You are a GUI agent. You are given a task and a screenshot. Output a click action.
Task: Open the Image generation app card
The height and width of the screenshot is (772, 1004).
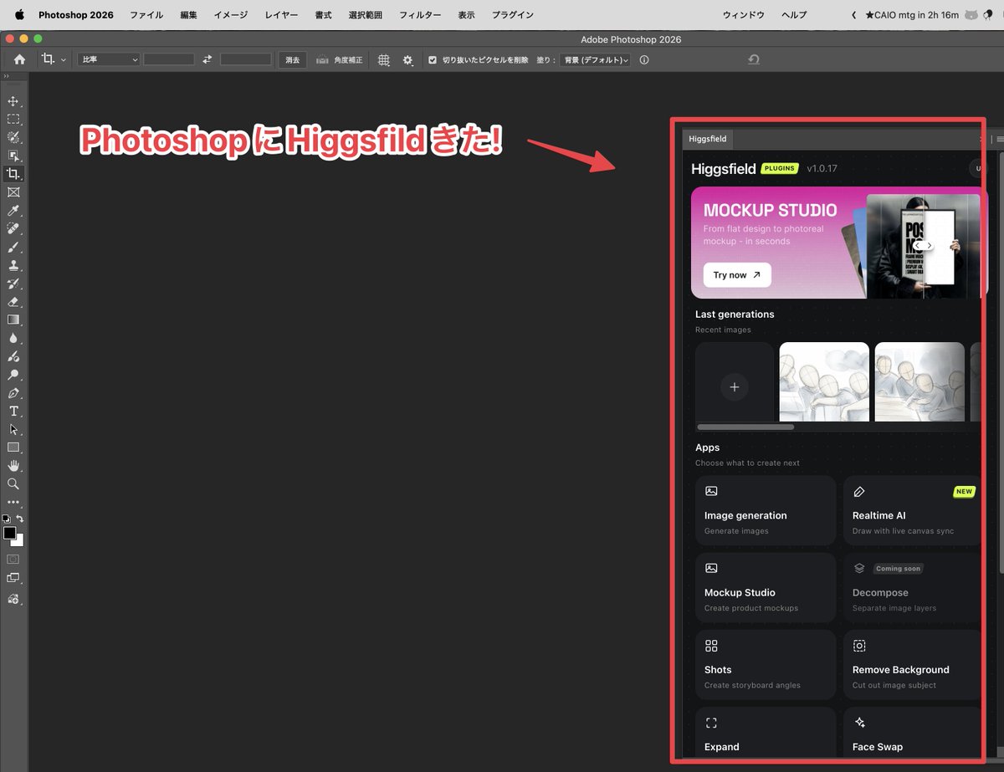[x=766, y=510]
